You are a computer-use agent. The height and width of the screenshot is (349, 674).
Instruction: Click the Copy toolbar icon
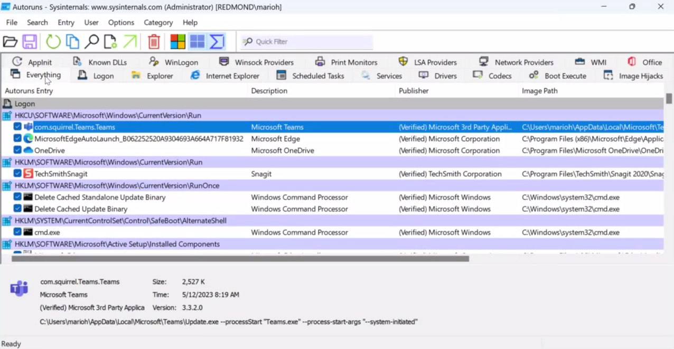(x=72, y=41)
